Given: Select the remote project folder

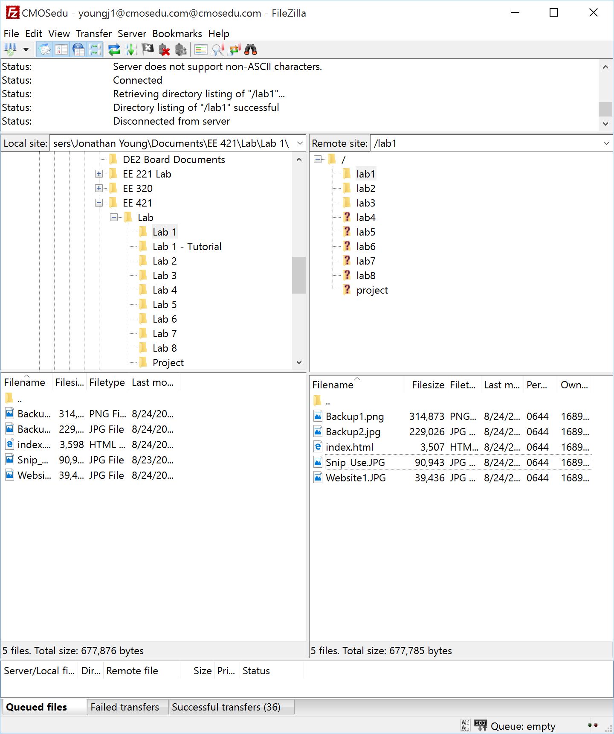Looking at the screenshot, I should 372,290.
